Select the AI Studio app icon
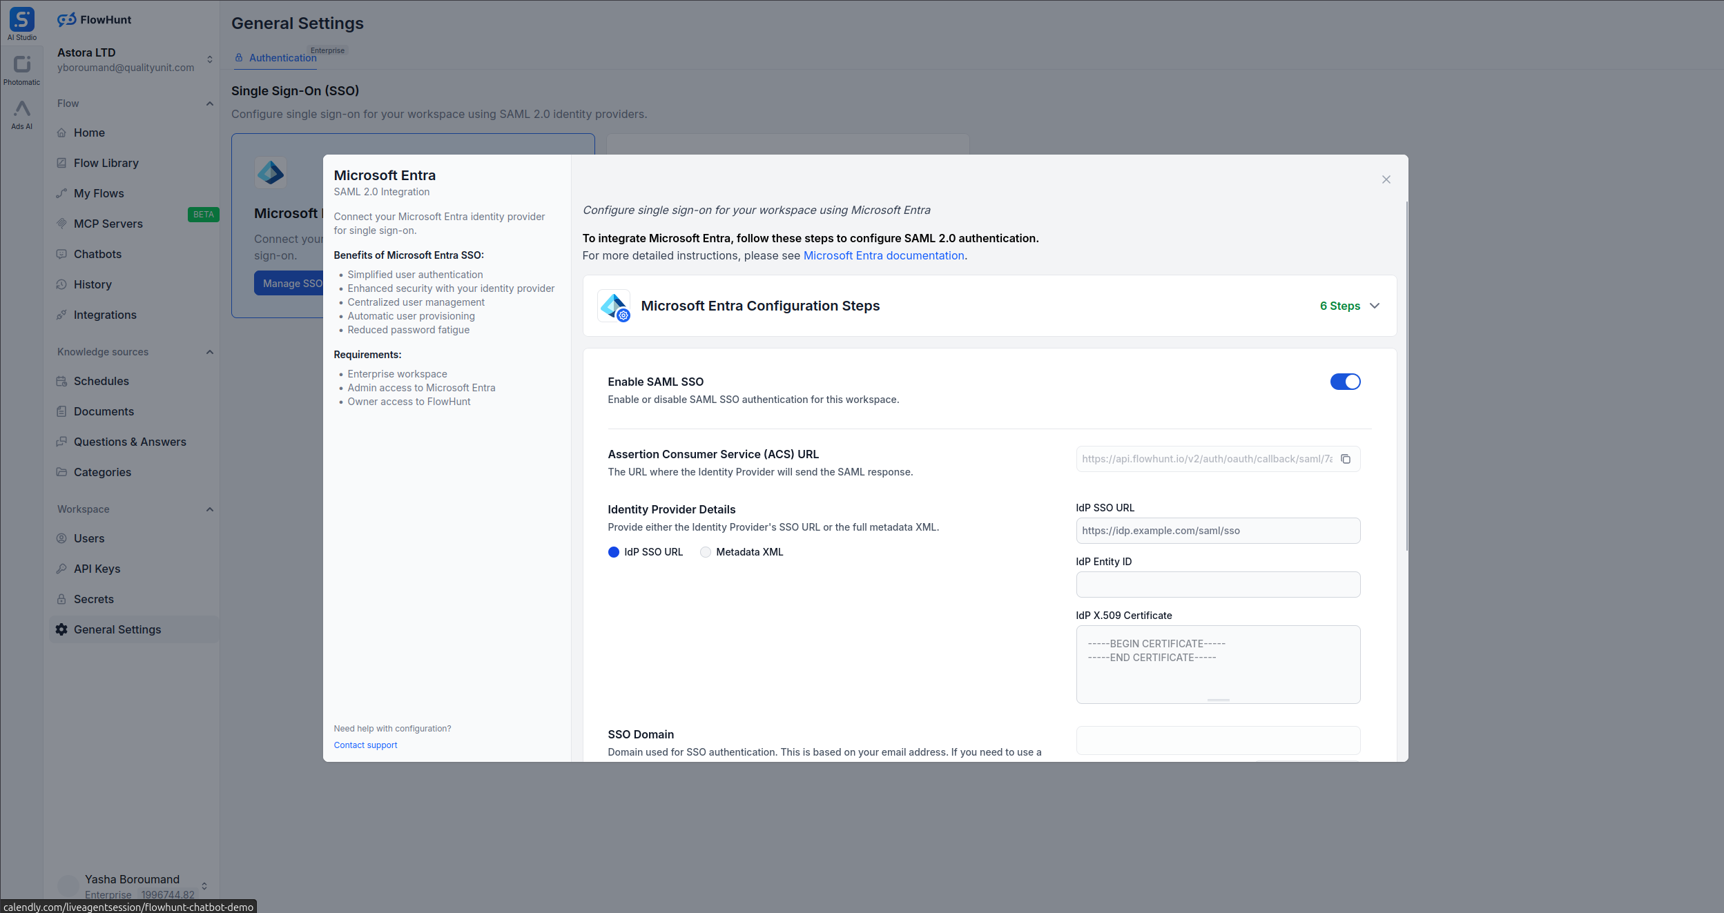 point(21,19)
